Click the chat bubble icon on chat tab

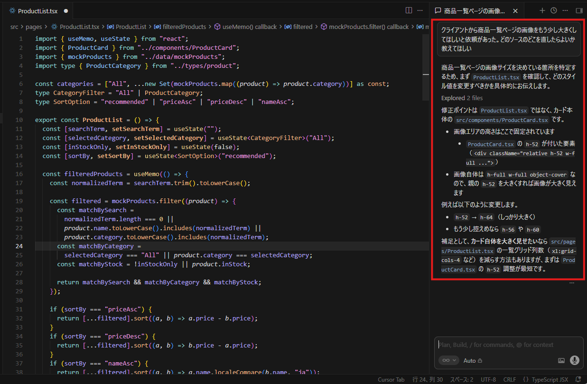click(438, 10)
